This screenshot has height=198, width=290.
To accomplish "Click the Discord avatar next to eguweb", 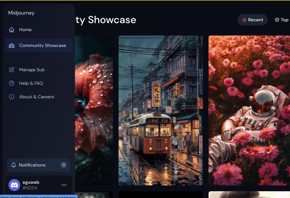I will [14, 185].
